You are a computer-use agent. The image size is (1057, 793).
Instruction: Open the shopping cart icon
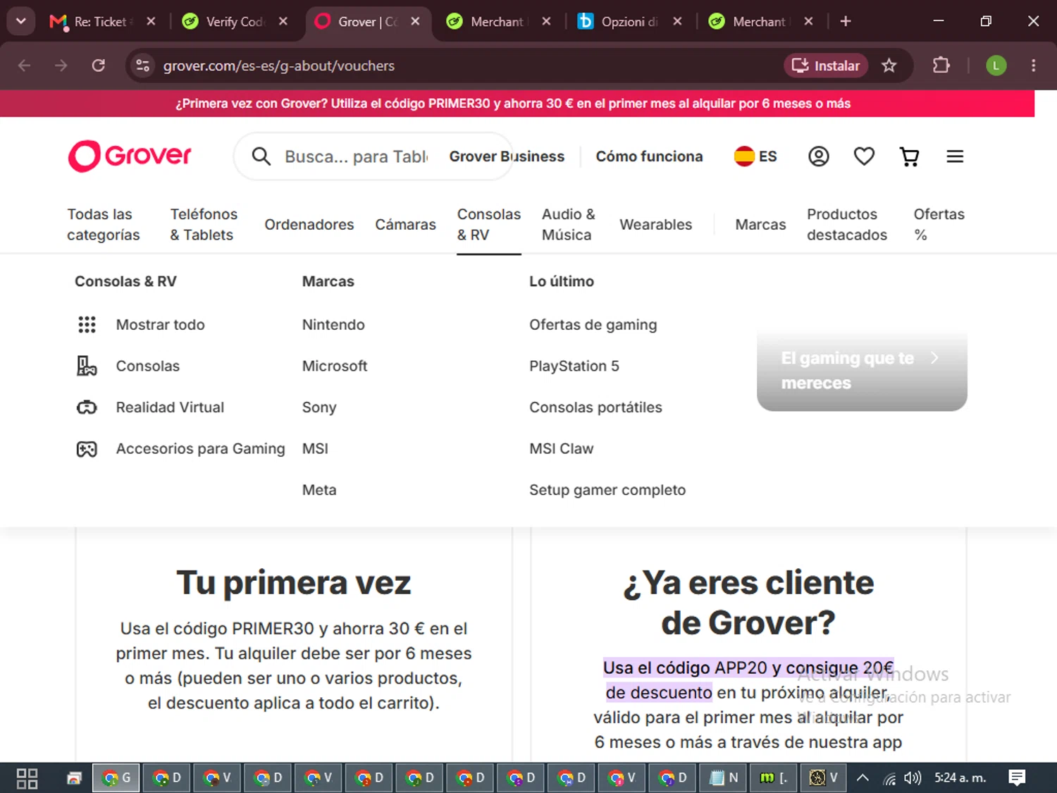[910, 156]
